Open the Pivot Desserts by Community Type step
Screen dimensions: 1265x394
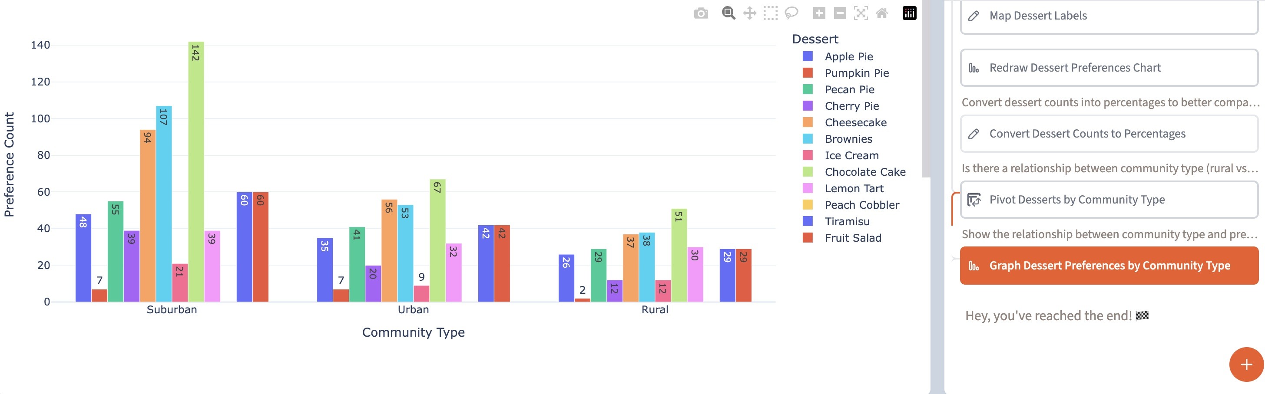coord(1109,200)
